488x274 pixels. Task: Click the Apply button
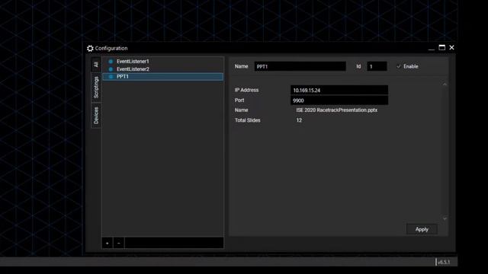(422, 229)
